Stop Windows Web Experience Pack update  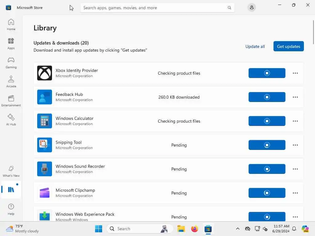point(267,217)
